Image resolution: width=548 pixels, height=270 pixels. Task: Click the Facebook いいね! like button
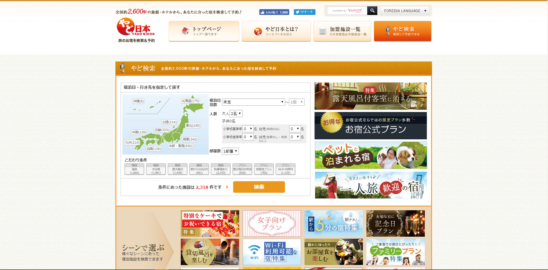click(274, 12)
